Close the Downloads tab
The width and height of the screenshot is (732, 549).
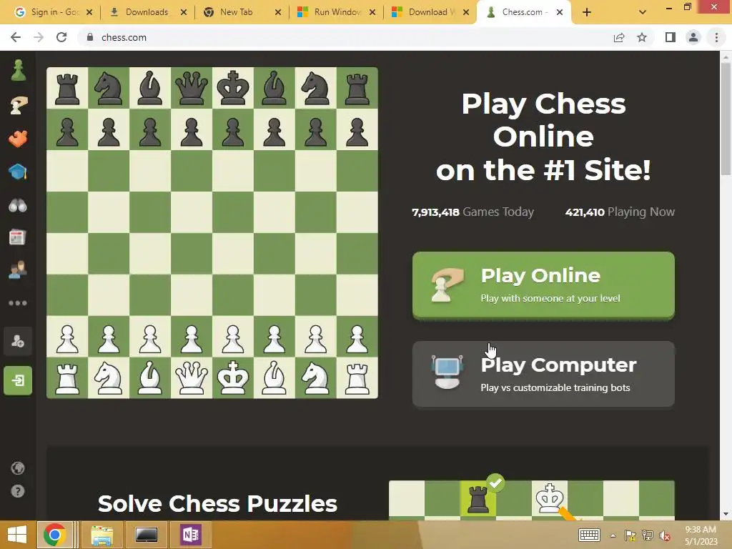click(x=184, y=12)
